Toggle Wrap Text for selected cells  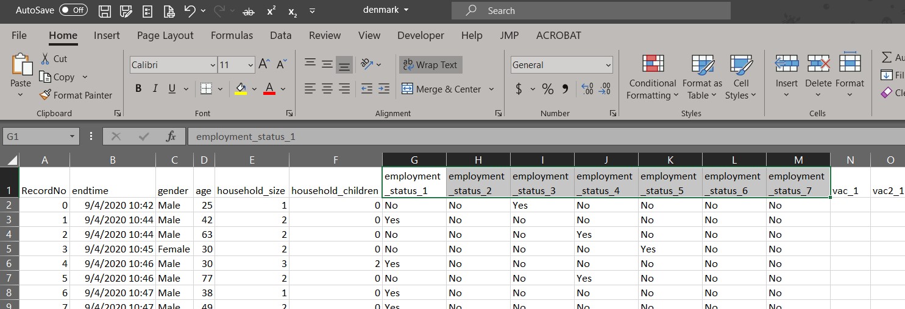point(430,64)
